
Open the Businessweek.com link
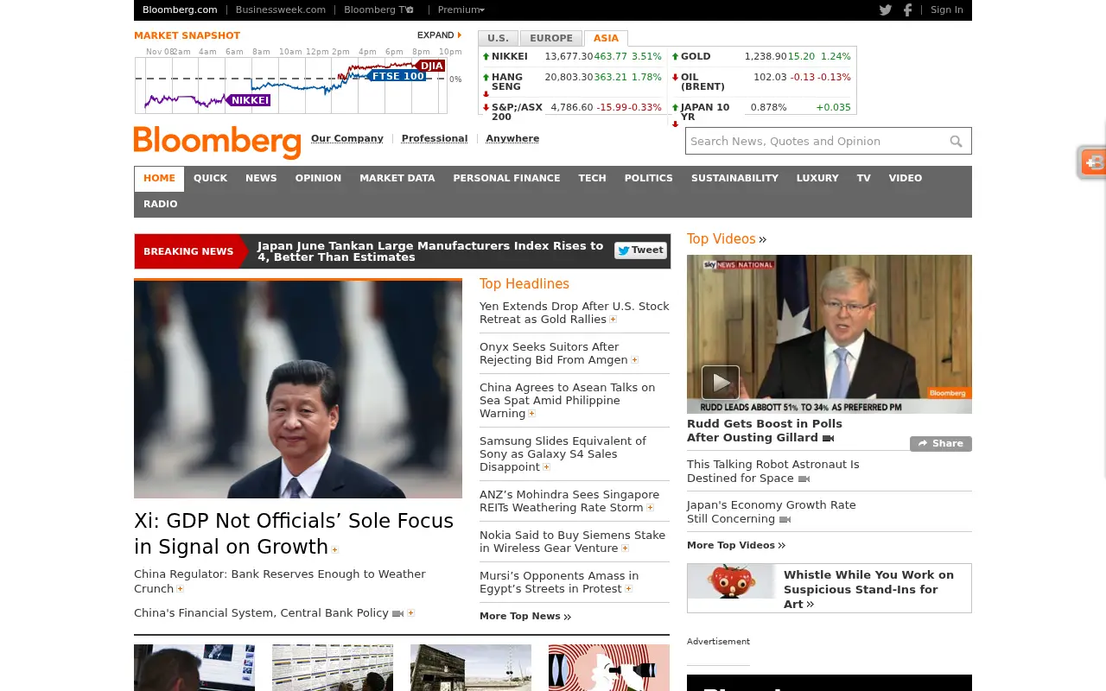click(x=281, y=10)
